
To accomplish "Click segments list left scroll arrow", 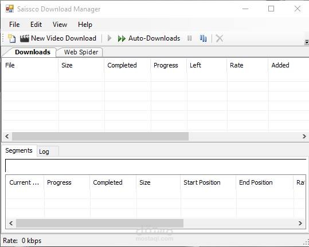I will [11, 223].
